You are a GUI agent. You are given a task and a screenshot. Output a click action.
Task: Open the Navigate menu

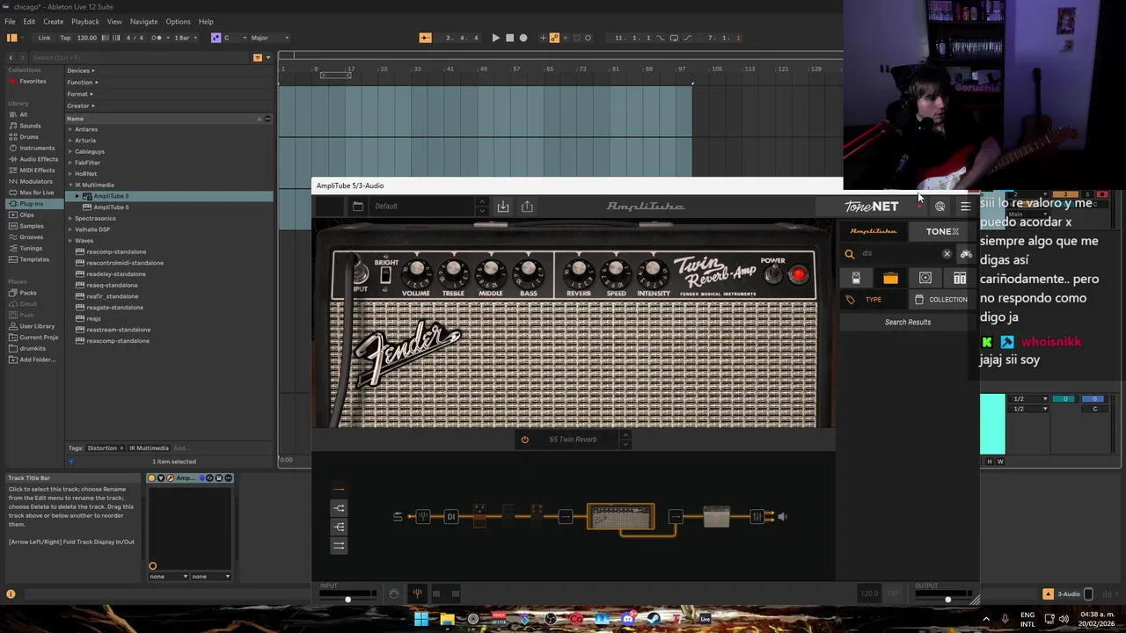coord(143,22)
